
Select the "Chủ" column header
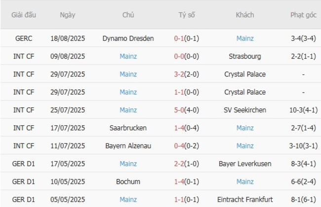(x=128, y=15)
